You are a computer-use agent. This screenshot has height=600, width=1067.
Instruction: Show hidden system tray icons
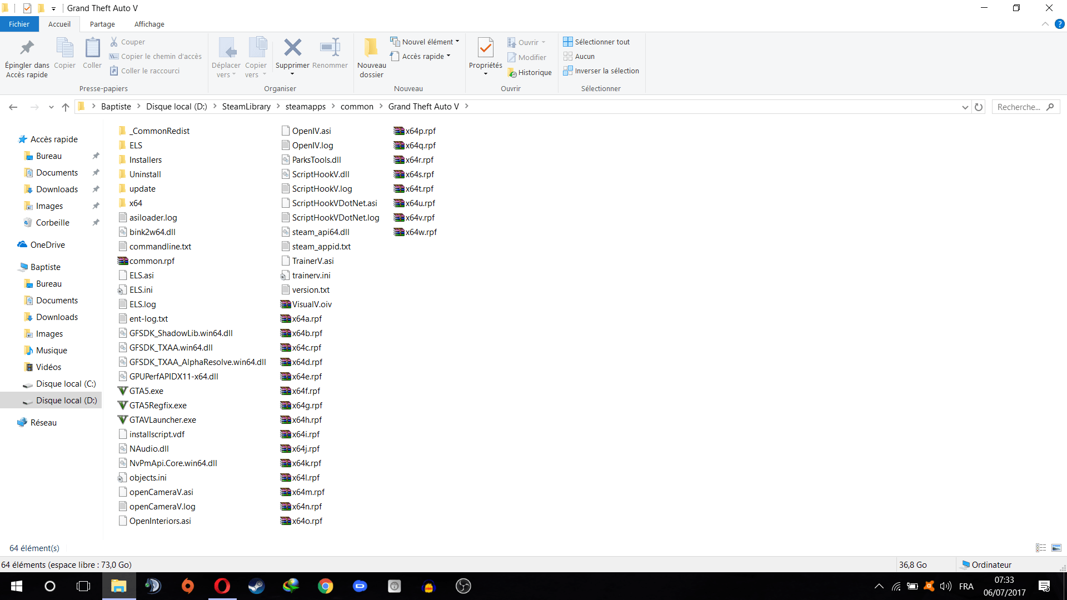coord(879,586)
